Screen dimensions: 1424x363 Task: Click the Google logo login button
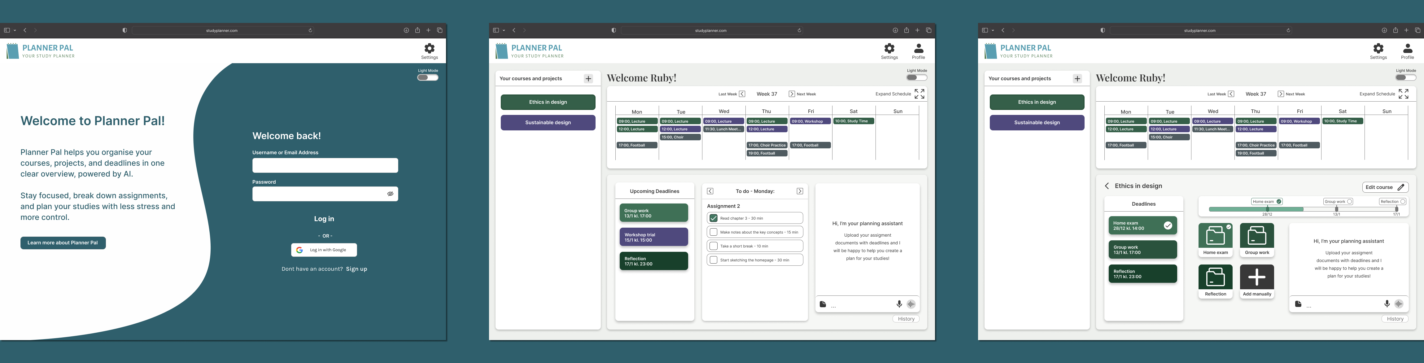point(324,250)
